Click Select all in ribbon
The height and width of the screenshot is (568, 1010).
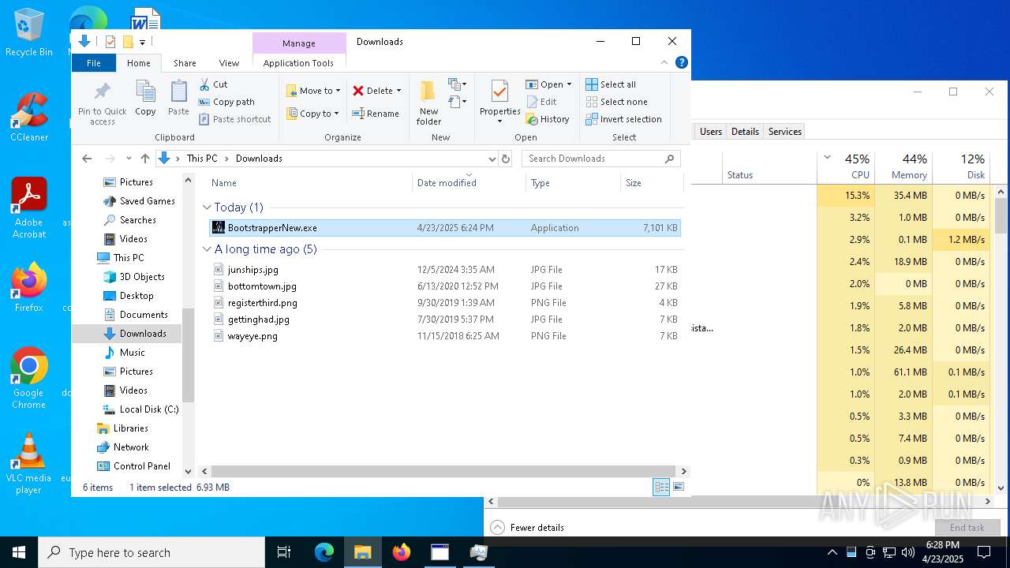[x=611, y=84]
